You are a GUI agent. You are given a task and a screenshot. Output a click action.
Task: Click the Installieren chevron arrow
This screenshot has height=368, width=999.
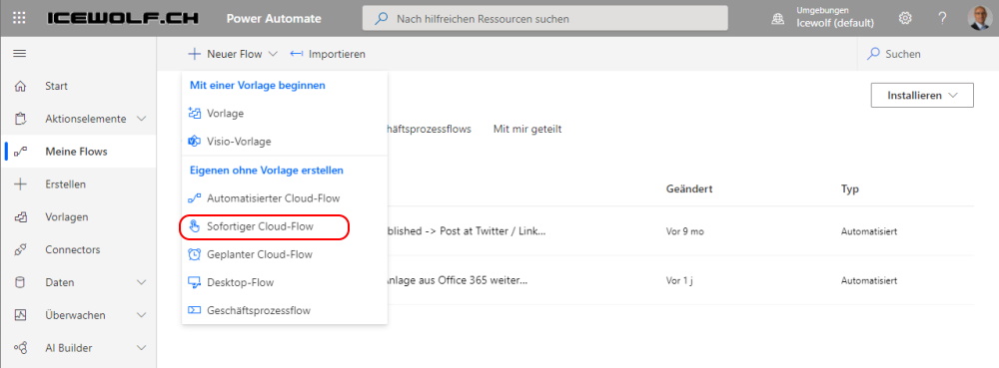click(x=953, y=96)
